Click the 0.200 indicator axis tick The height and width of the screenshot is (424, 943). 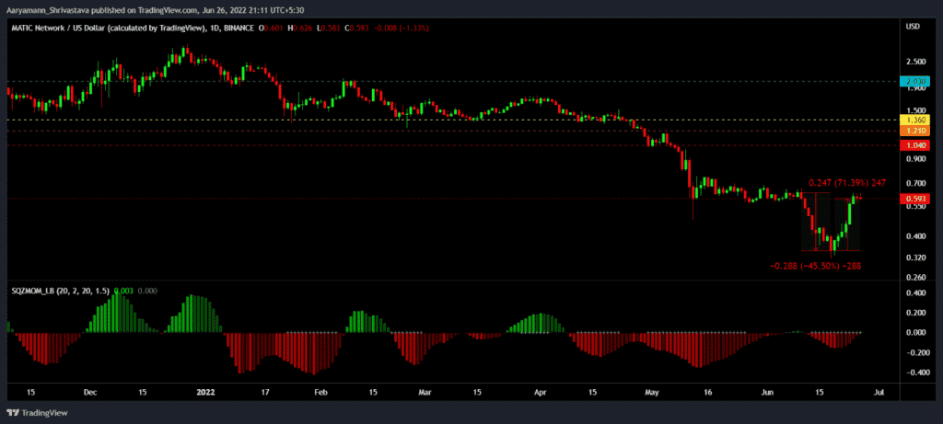[x=914, y=313]
